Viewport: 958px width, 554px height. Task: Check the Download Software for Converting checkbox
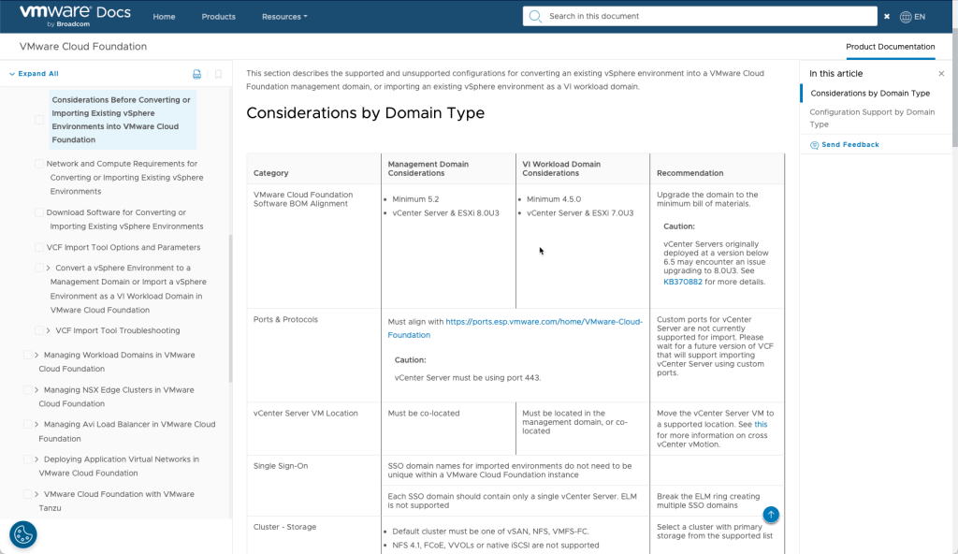tap(39, 212)
